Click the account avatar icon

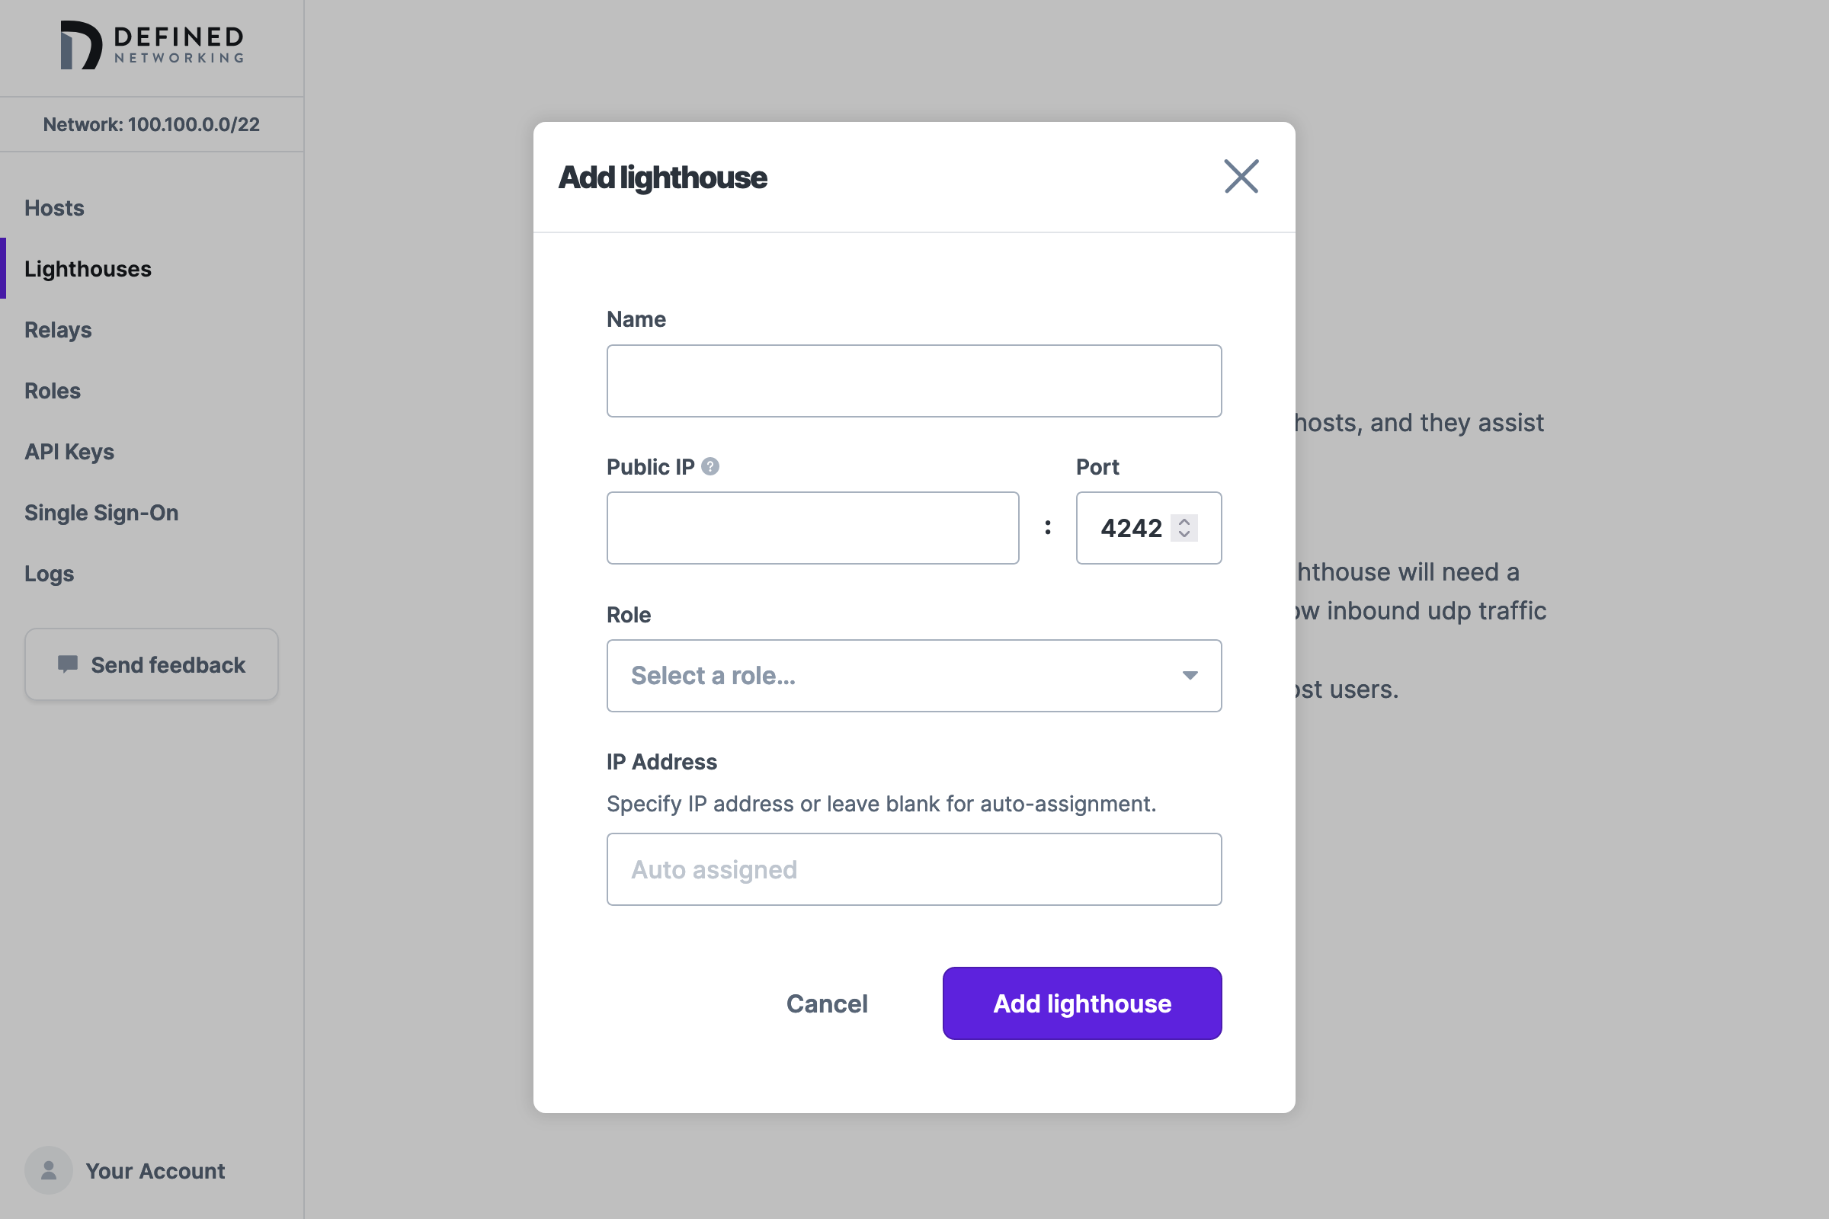[x=48, y=1170]
